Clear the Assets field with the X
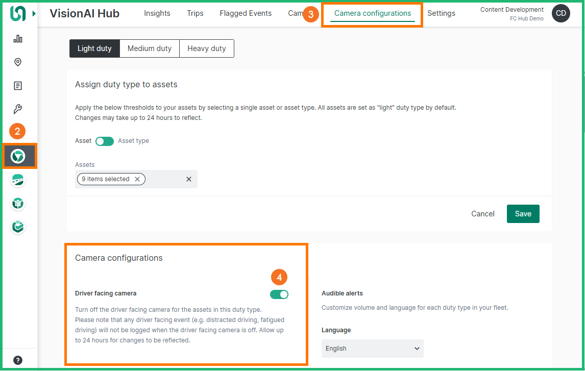 (189, 179)
